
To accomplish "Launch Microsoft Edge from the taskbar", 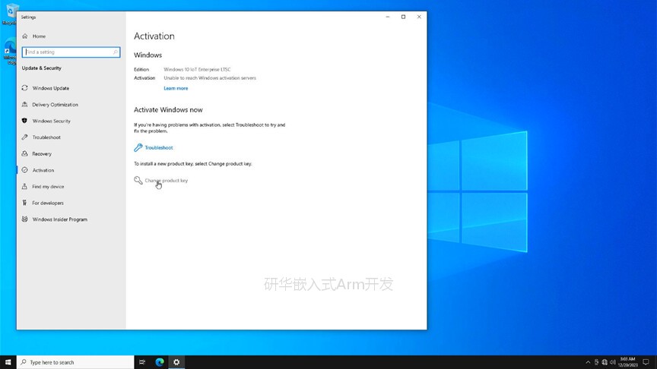I will 159,362.
